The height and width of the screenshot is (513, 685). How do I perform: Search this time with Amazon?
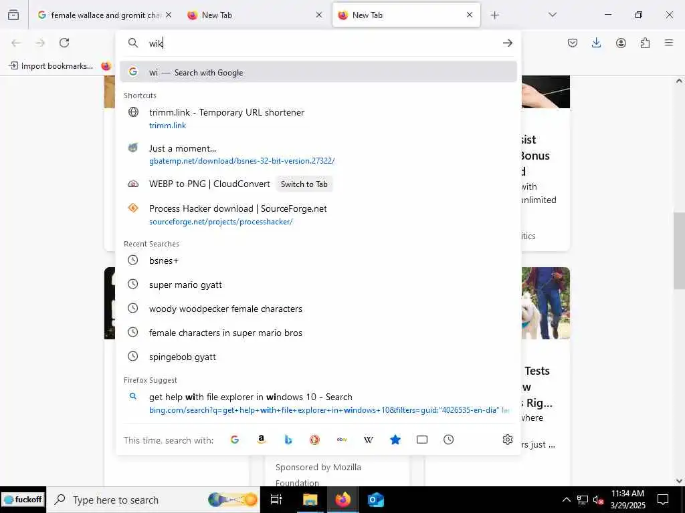(262, 440)
